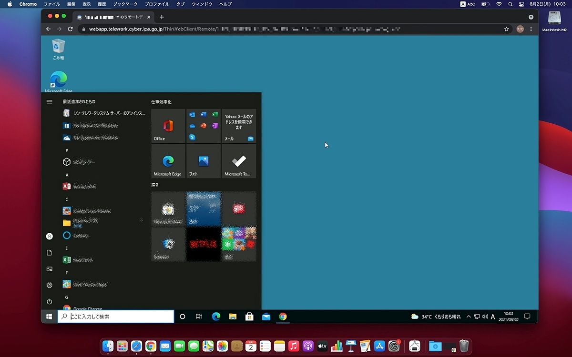The width and height of the screenshot is (572, 357).
Task: Show hidden icons in the system tray
Action: [x=469, y=317]
